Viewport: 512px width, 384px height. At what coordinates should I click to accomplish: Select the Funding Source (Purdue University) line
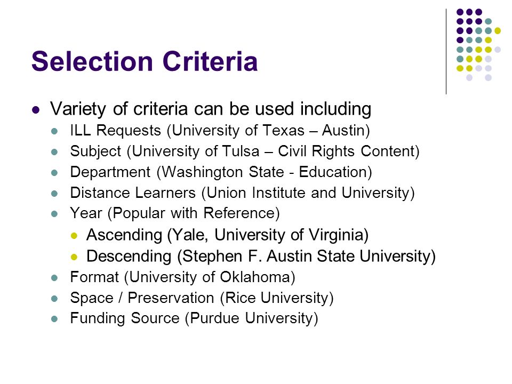[194, 318]
